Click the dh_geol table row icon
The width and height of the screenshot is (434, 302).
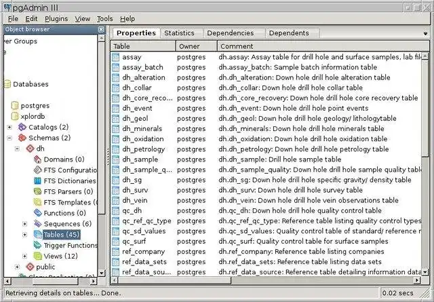[x=115, y=119]
